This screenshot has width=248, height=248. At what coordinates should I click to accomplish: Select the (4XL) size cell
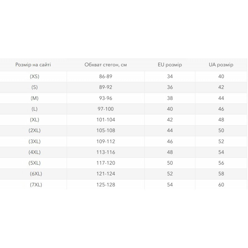pos(34,152)
